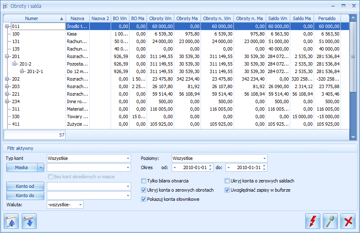The image size is (360, 233).
Task: Decrement the Okres do date spinner down
Action: [x=264, y=170]
